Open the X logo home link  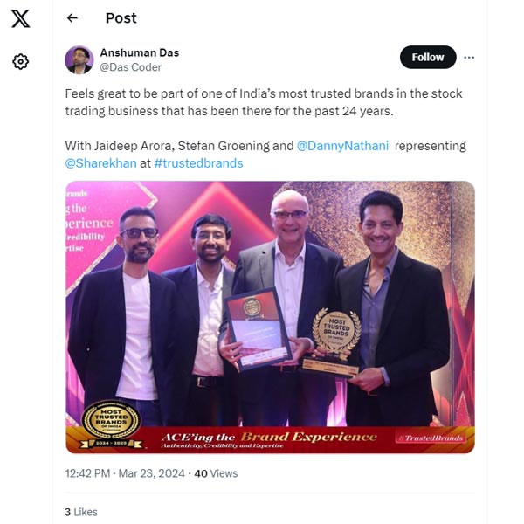[x=20, y=18]
